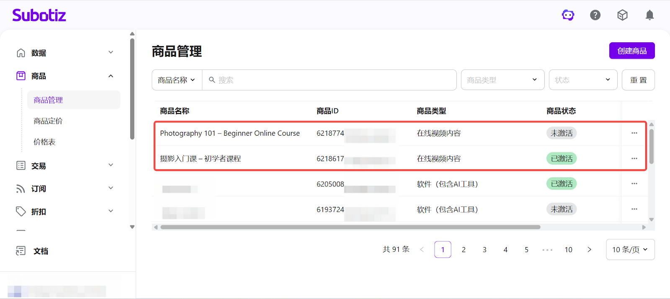670x299 pixels.
Task: Open 价格表 sidebar menu item
Action: click(44, 142)
